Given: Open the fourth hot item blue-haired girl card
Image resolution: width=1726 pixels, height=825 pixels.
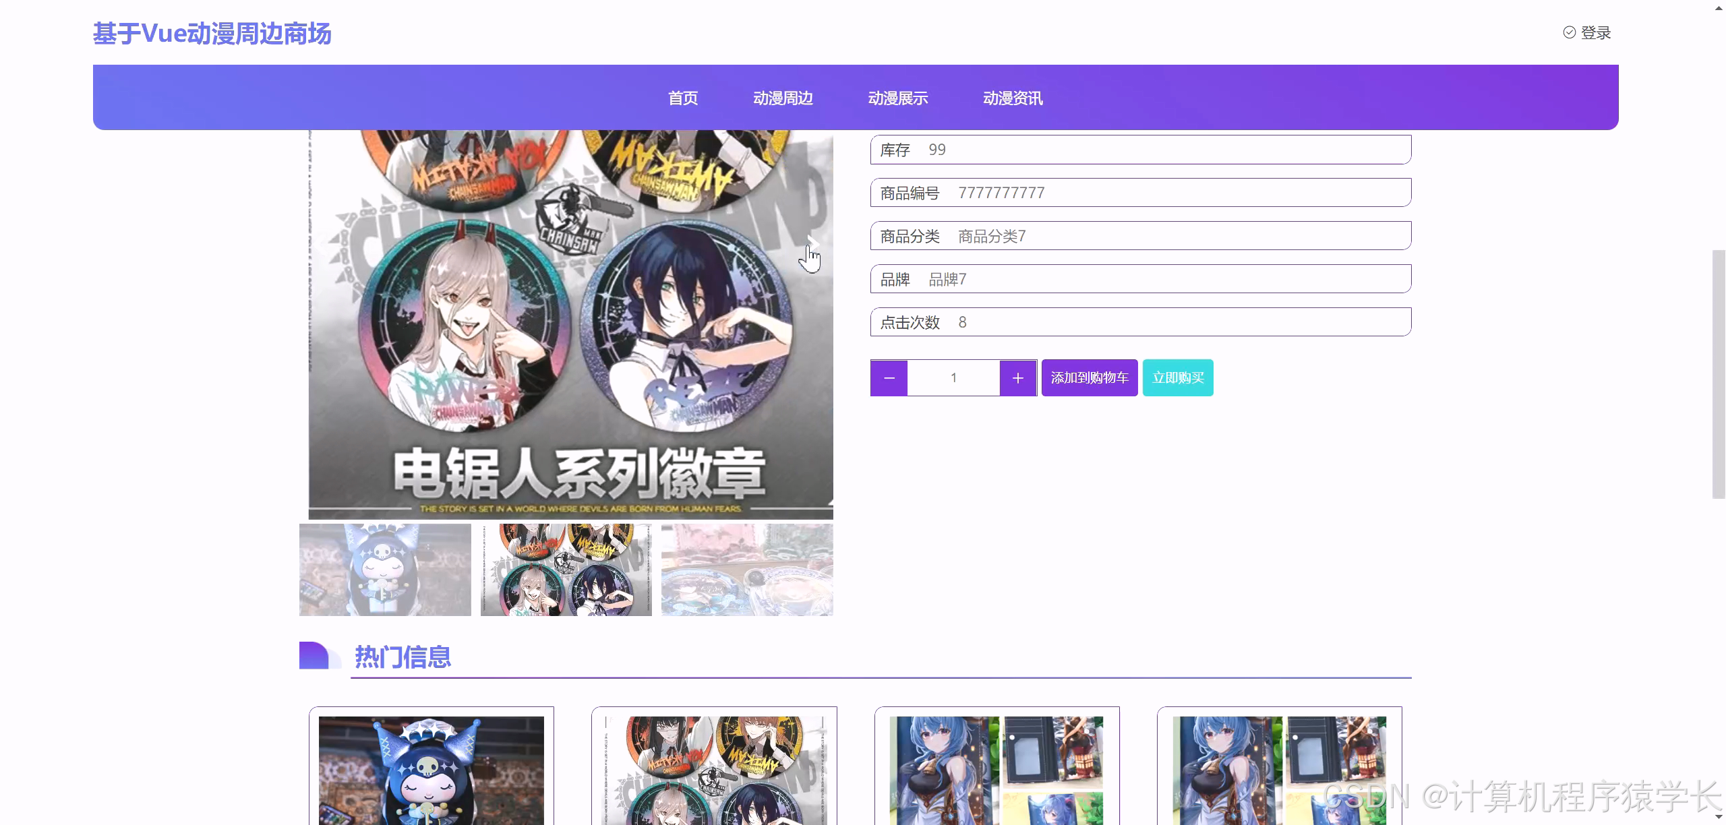Looking at the screenshot, I should [x=1279, y=766].
